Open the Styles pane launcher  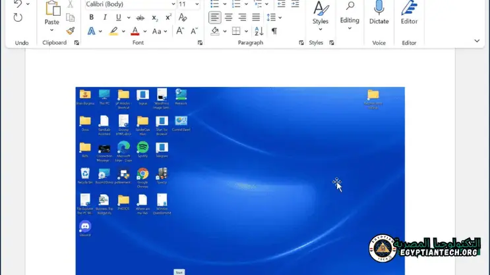332,43
